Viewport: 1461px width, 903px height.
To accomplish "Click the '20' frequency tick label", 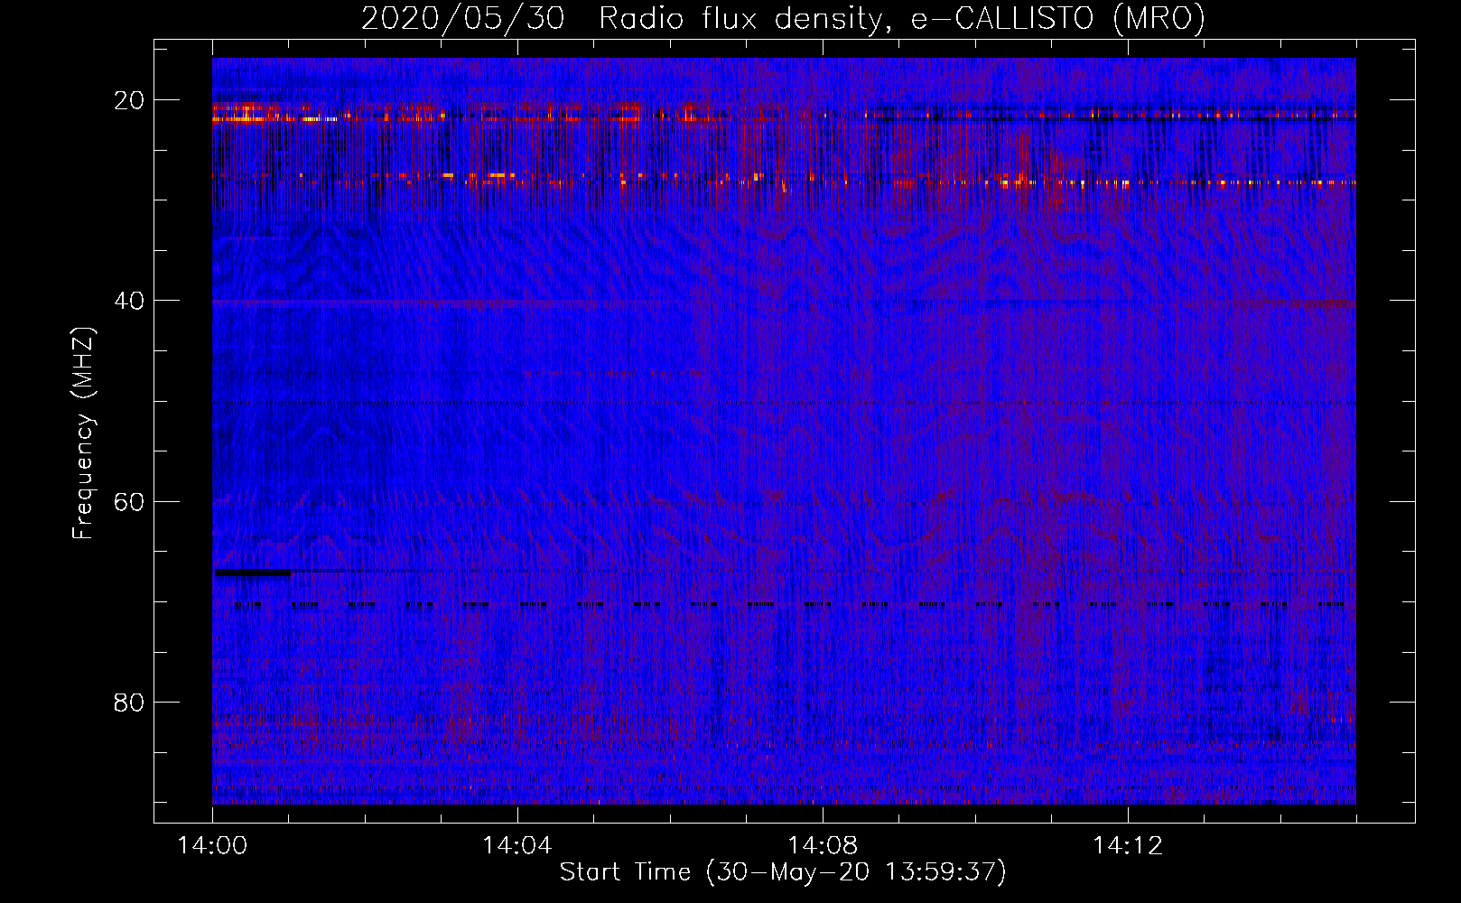I will click(x=129, y=100).
